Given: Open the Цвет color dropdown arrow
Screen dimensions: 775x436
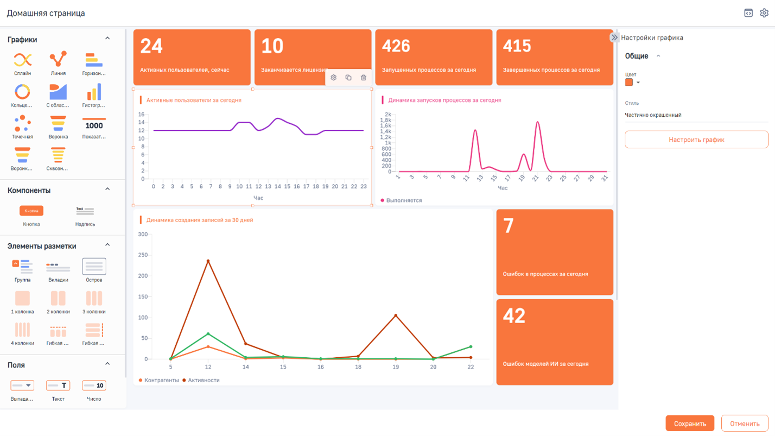Looking at the screenshot, I should point(638,83).
